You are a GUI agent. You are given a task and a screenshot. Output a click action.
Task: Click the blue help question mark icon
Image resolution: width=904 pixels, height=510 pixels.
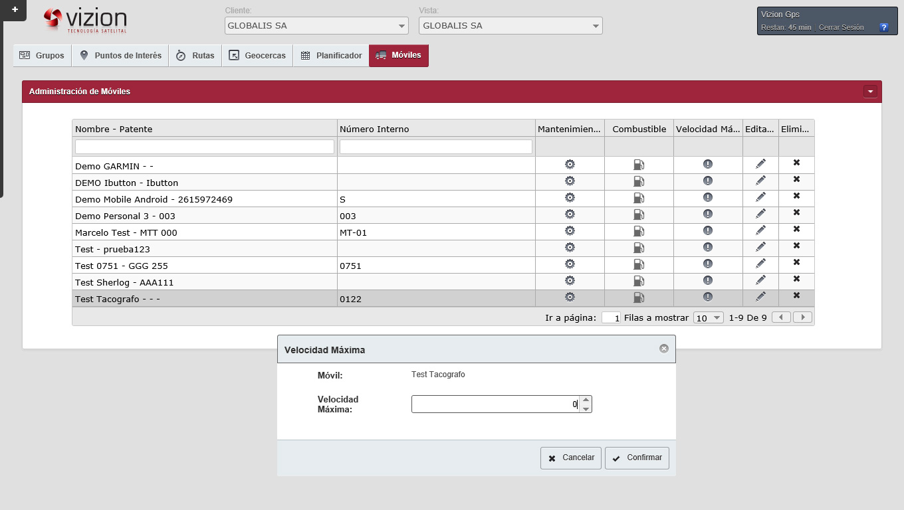(x=883, y=27)
